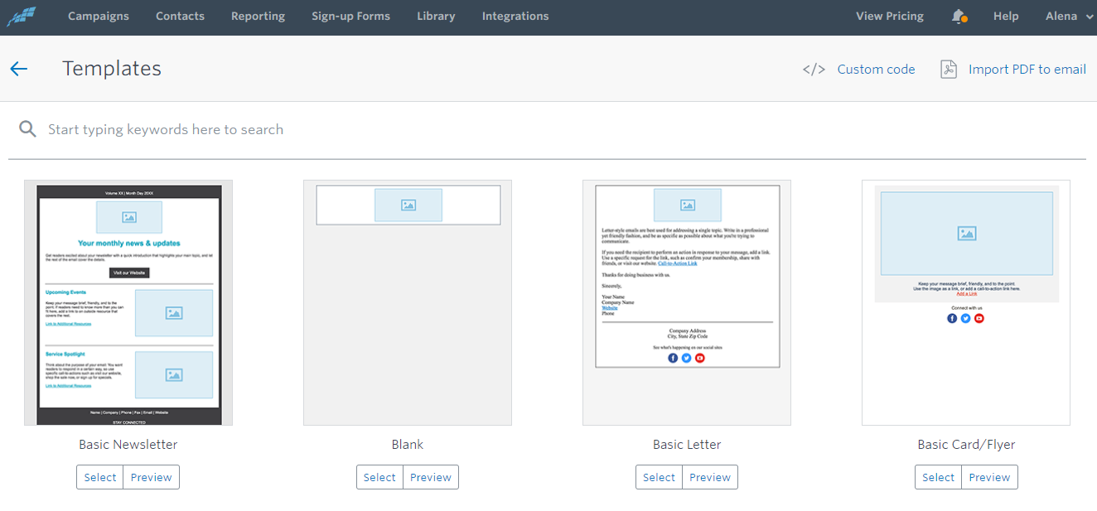This screenshot has width=1097, height=511.
Task: Open the Help page
Action: click(x=1006, y=17)
